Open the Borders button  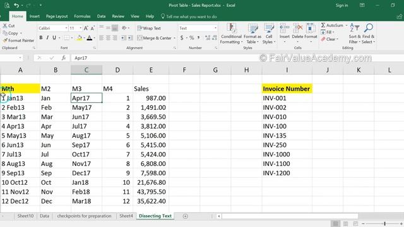[67, 38]
